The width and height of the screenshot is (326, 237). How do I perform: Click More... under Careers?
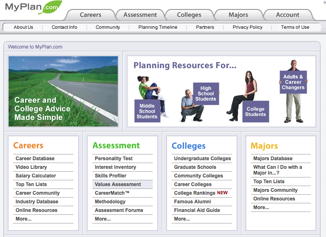[23, 219]
